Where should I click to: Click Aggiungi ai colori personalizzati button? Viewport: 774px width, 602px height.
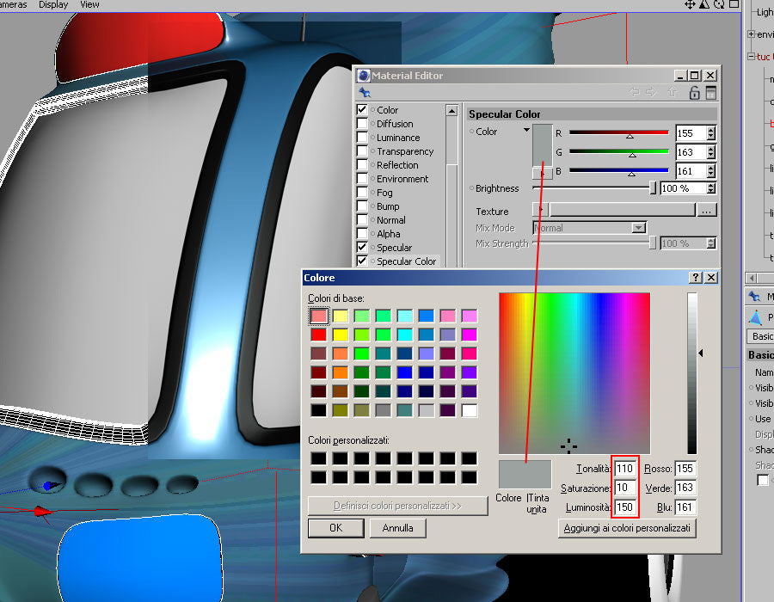click(627, 528)
